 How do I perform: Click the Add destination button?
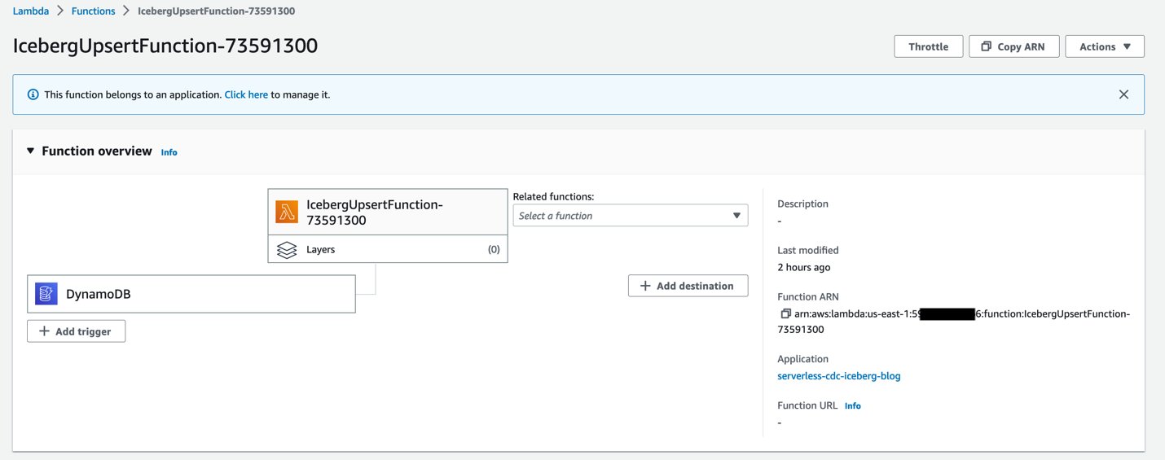pyautogui.click(x=688, y=286)
